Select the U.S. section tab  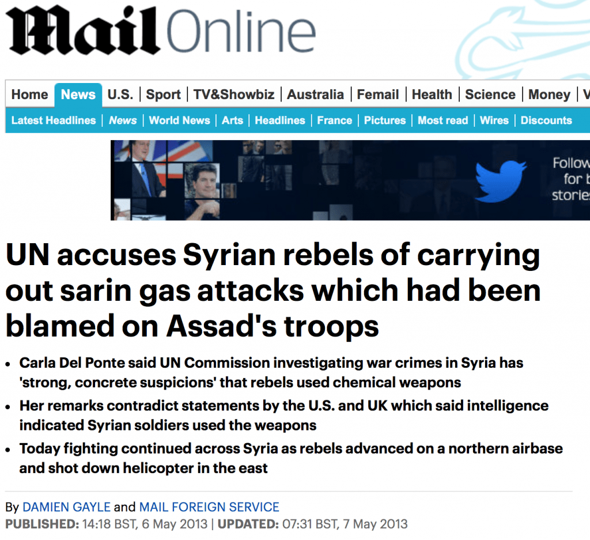pos(120,94)
